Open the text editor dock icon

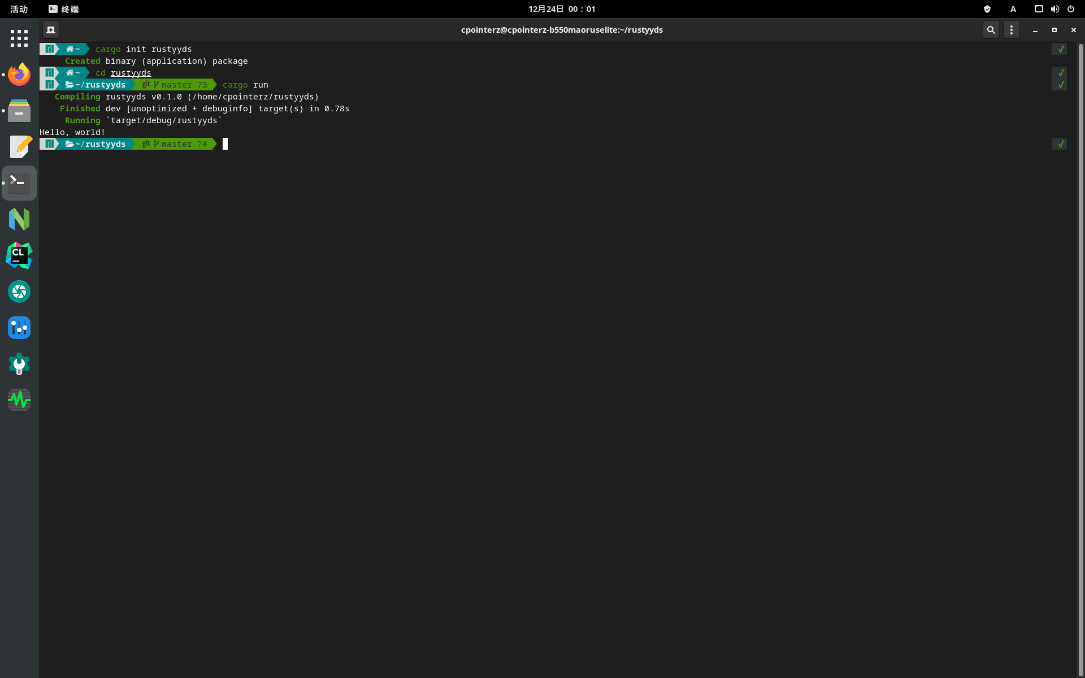tap(19, 147)
